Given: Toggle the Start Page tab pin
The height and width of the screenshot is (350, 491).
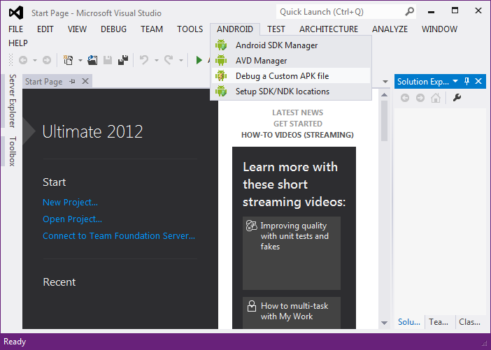Looking at the screenshot, I should click(x=73, y=82).
